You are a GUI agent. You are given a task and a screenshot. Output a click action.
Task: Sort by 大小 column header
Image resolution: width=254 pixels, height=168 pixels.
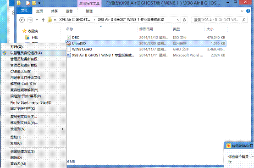click(210, 29)
